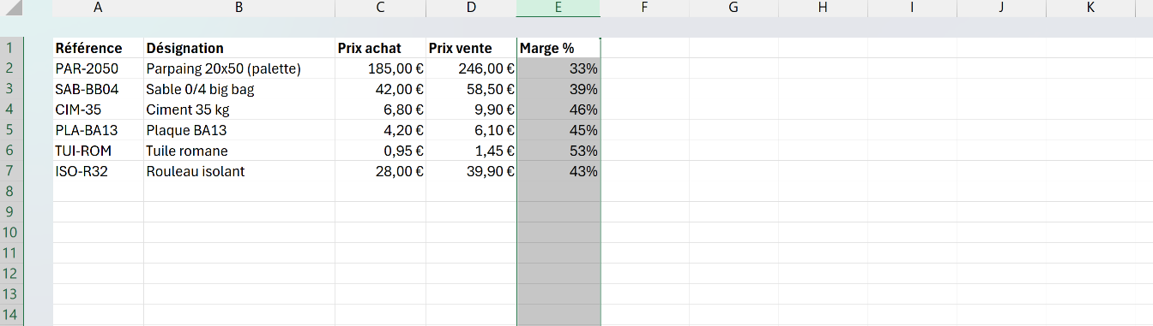Select column I header
The height and width of the screenshot is (326, 1153).
click(912, 8)
